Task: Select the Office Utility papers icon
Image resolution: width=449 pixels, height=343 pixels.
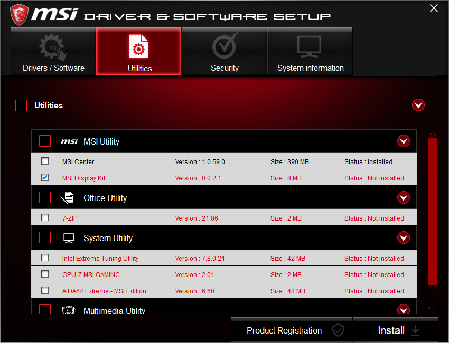Action: click(x=68, y=197)
